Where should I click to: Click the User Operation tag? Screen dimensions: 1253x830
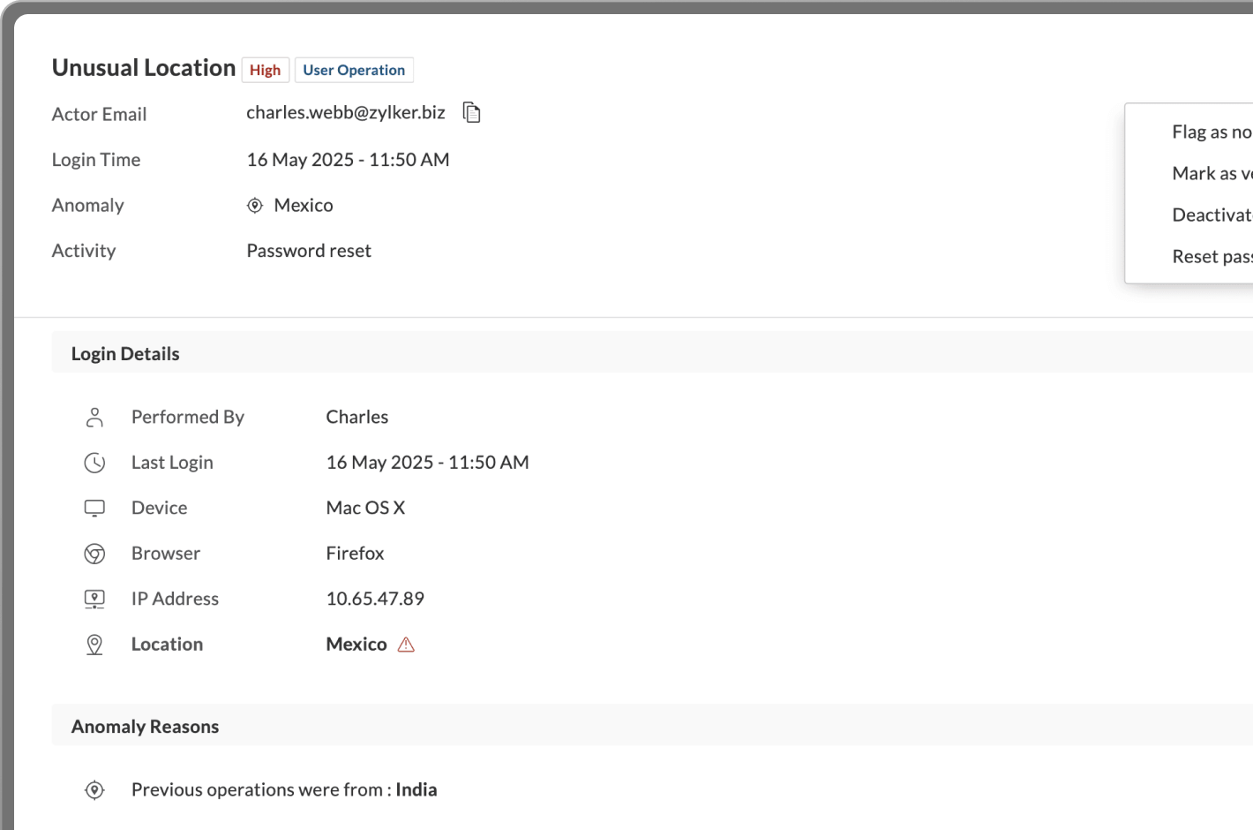pyautogui.click(x=354, y=69)
